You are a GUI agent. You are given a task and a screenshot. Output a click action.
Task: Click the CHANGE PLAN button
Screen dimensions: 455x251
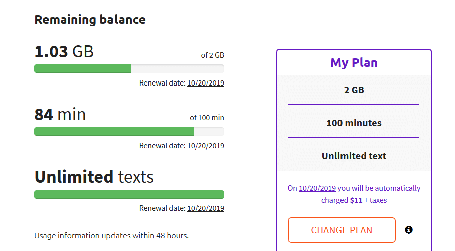tap(342, 230)
